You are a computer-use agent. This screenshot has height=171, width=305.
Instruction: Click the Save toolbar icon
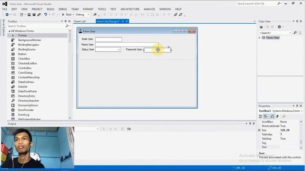tap(34, 15)
